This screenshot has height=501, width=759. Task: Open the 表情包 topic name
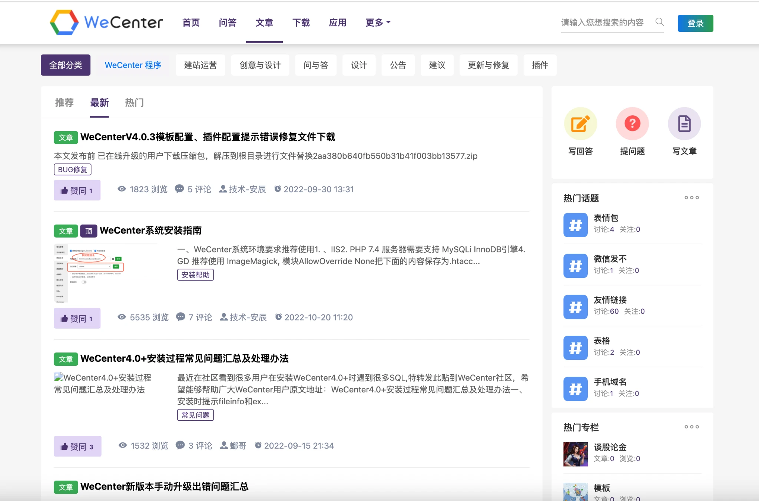pos(606,218)
